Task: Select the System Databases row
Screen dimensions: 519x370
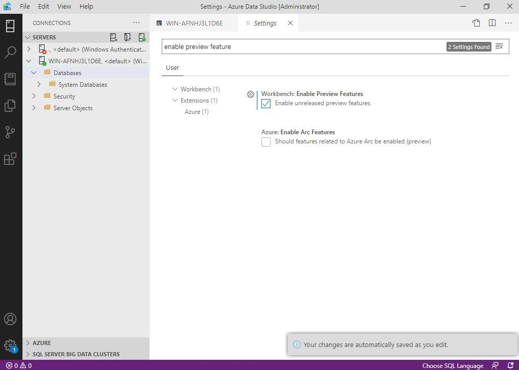Action: click(86, 84)
